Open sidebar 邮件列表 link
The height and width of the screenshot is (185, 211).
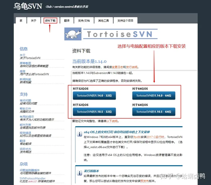point(25,125)
